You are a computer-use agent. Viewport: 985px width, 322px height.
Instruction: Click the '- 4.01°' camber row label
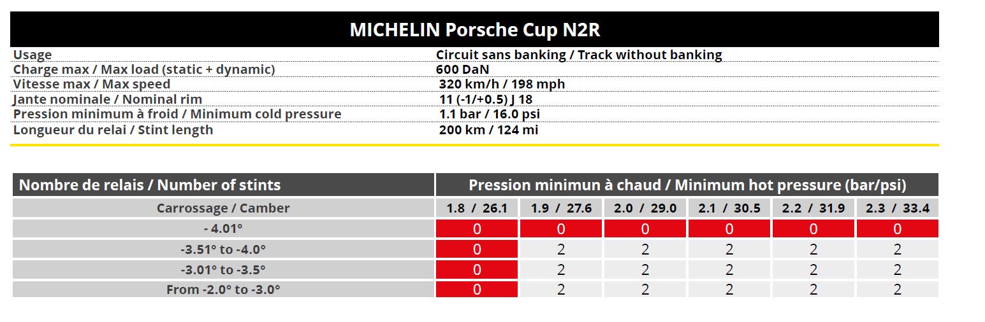(223, 228)
